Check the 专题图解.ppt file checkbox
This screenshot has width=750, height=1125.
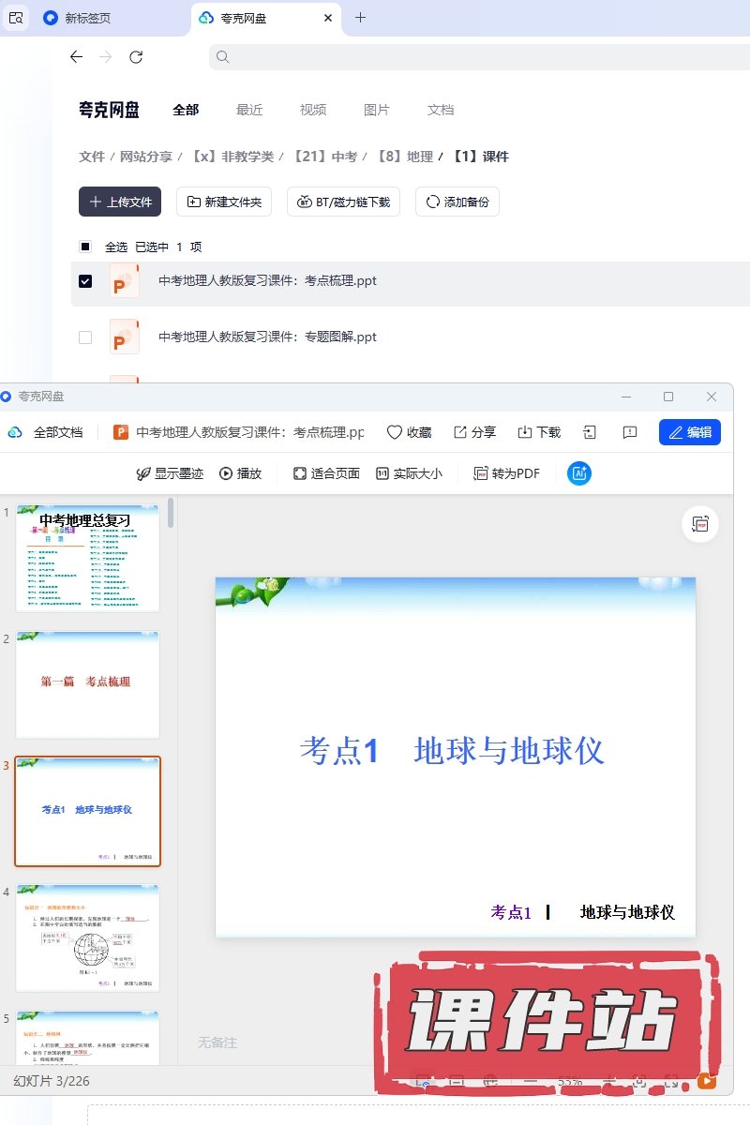[x=85, y=337]
